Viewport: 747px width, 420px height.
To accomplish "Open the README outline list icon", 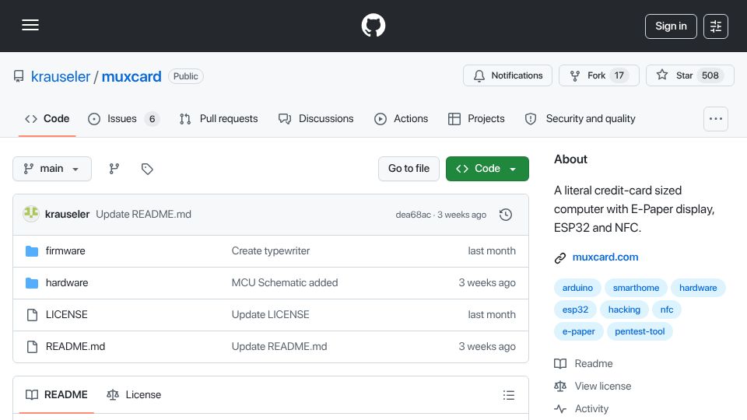I will click(508, 395).
